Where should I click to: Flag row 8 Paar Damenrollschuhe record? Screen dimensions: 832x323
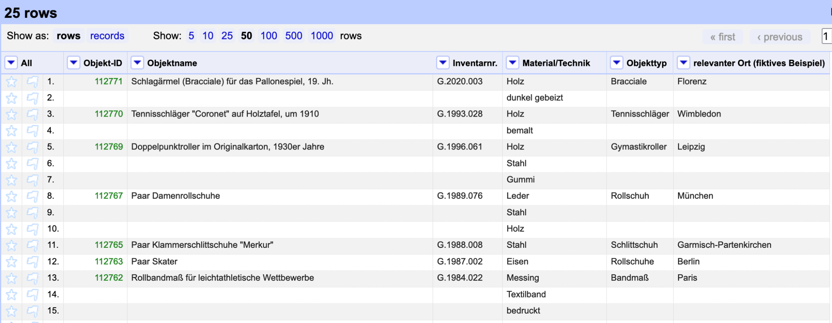pyautogui.click(x=32, y=196)
